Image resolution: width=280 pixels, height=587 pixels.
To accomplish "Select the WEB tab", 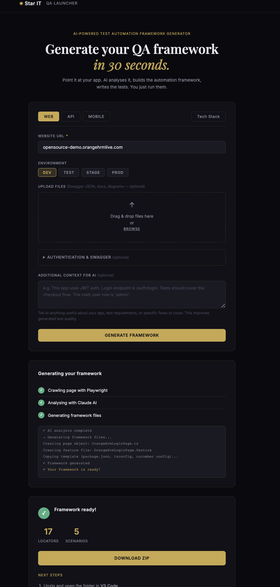I will tap(48, 116).
